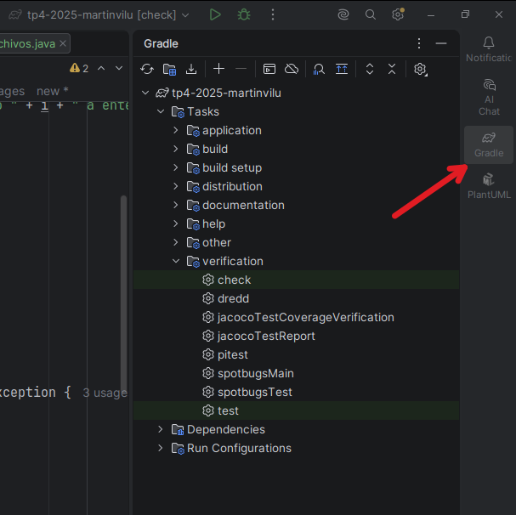Click the link Gradle project folder icon
This screenshot has height=515, width=516.
(x=169, y=69)
